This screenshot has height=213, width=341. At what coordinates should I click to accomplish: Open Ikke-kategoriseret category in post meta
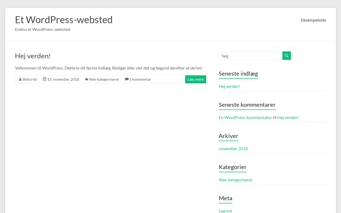click(104, 79)
